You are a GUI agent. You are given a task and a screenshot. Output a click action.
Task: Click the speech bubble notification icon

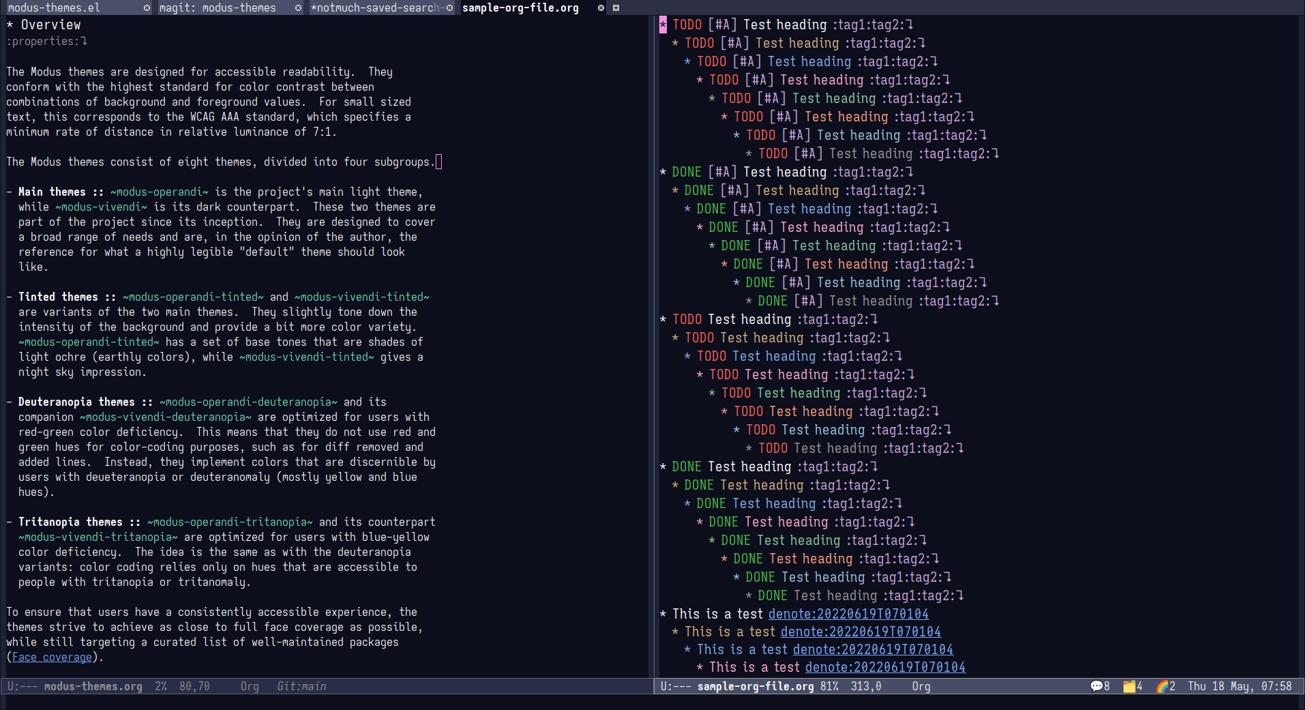(1096, 686)
